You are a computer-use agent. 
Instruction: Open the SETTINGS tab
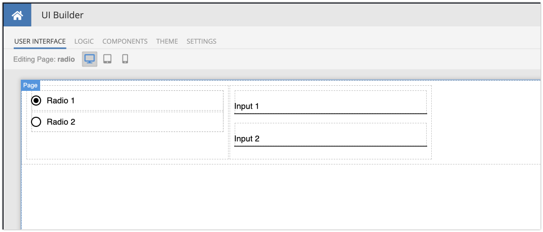pos(201,41)
